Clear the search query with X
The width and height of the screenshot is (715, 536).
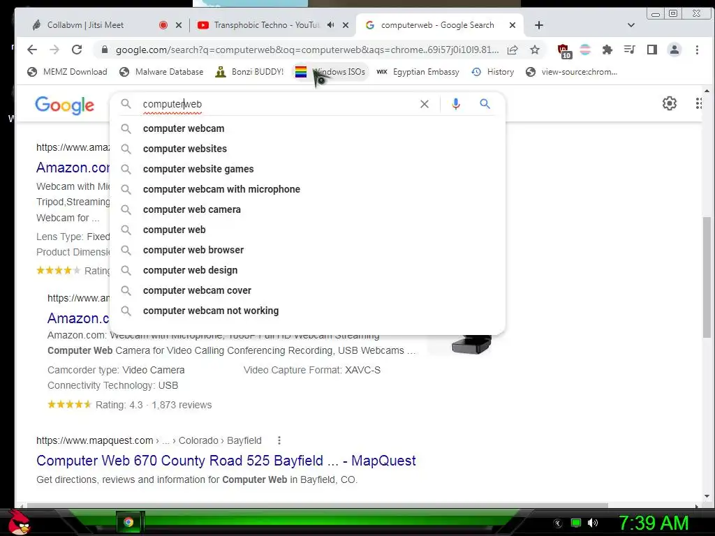coord(425,104)
